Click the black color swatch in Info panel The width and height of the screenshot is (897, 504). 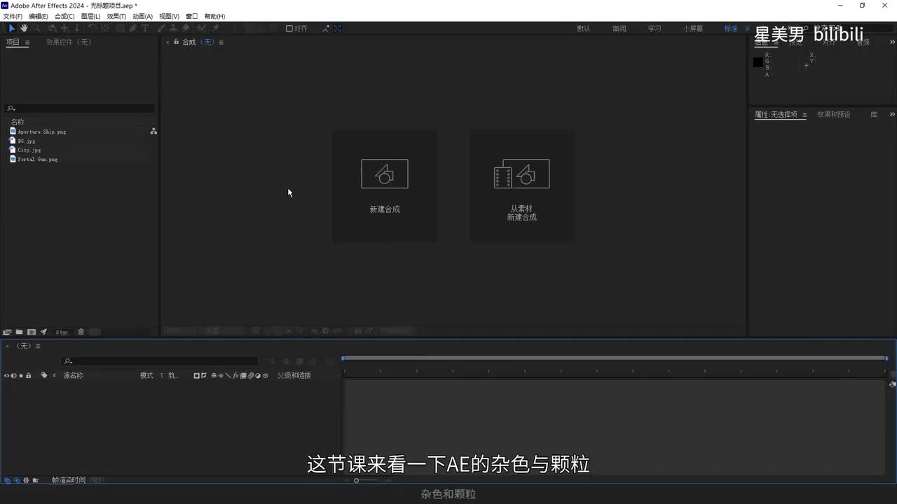[x=758, y=62]
